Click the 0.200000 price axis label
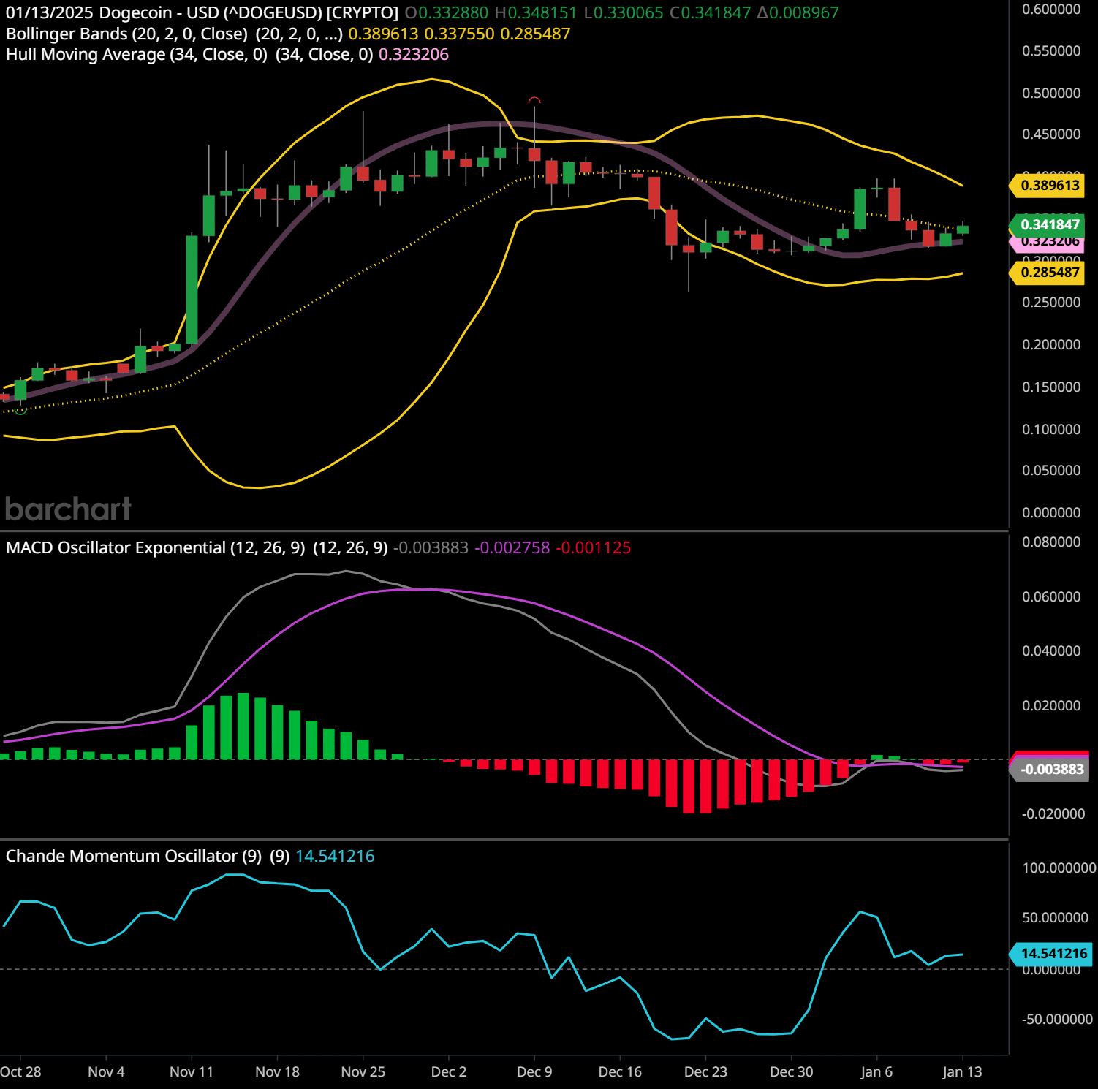1098x1089 pixels. pyautogui.click(x=1051, y=344)
